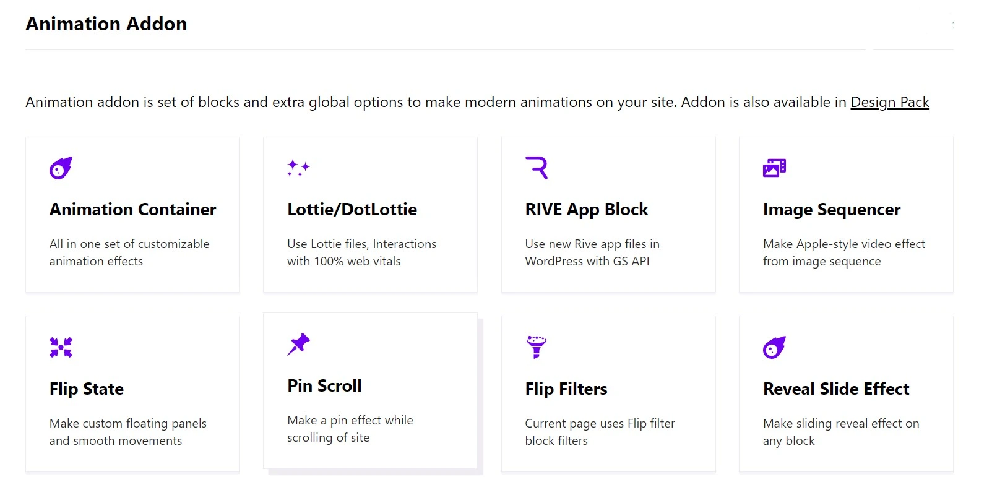Select the Pin Scroll card title

[x=324, y=386]
